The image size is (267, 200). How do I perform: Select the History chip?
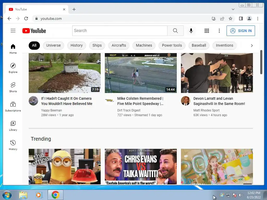77,45
